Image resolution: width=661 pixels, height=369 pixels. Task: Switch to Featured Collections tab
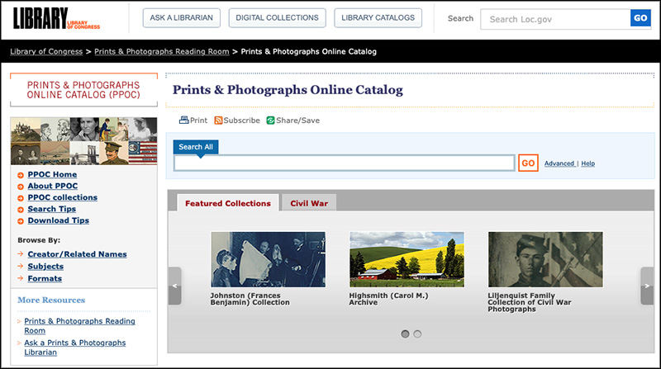228,202
